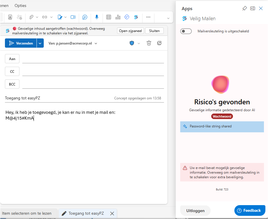The height and width of the screenshot is (219, 268).
Task: Open the signature pen icon
Action: [60, 17]
